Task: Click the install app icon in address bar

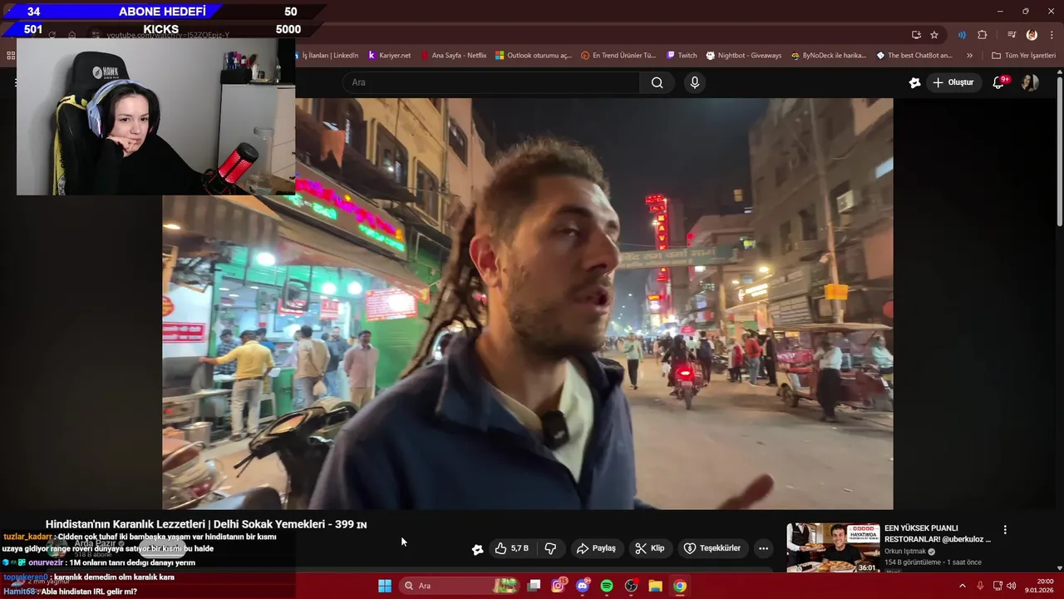Action: pos(916,35)
